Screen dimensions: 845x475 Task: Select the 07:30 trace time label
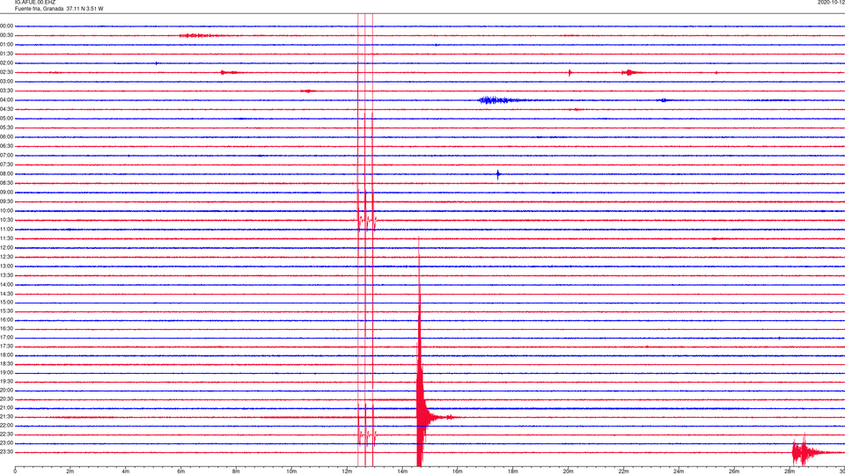(x=6, y=164)
